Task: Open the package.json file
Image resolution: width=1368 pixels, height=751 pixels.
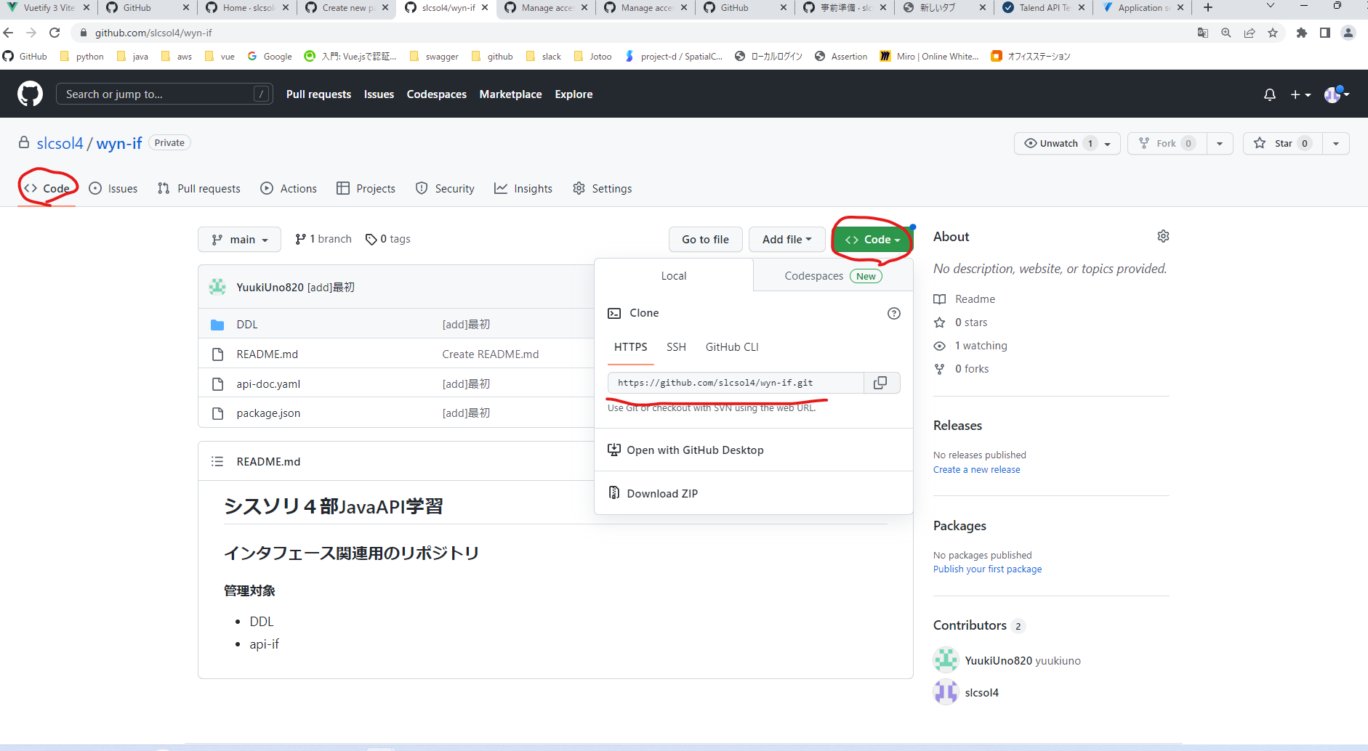Action: [268, 413]
